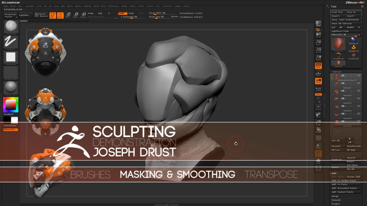Click the BPR render button
Image resolution: width=367 pixels, height=206 pixels.
pos(318,24)
